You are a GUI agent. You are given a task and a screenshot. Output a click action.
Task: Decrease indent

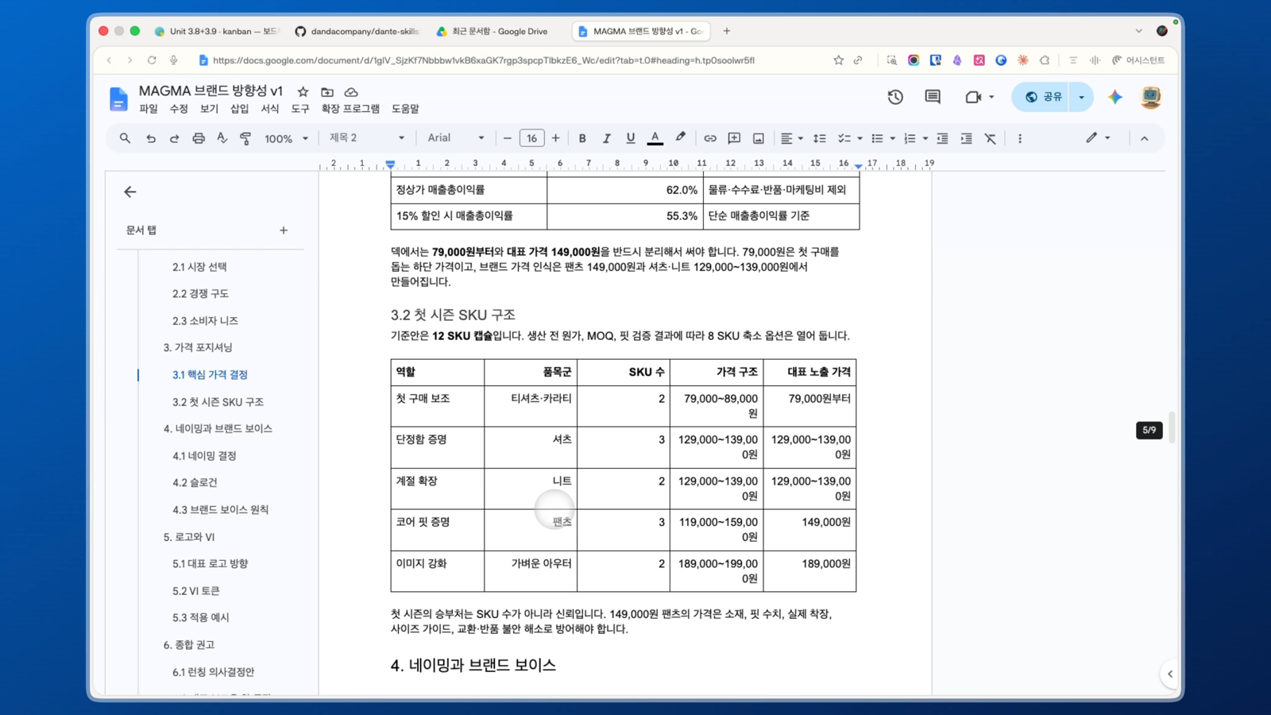(x=942, y=138)
